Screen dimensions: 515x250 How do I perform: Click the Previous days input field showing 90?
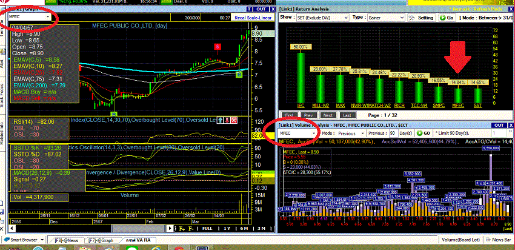(393, 133)
